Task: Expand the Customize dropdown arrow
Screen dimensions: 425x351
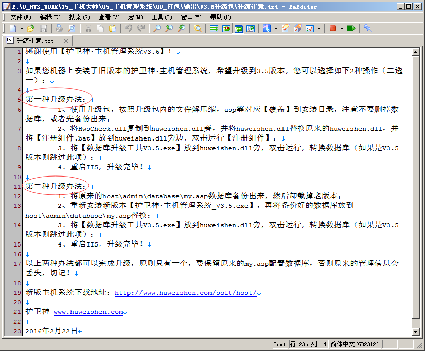Action: coord(319,28)
